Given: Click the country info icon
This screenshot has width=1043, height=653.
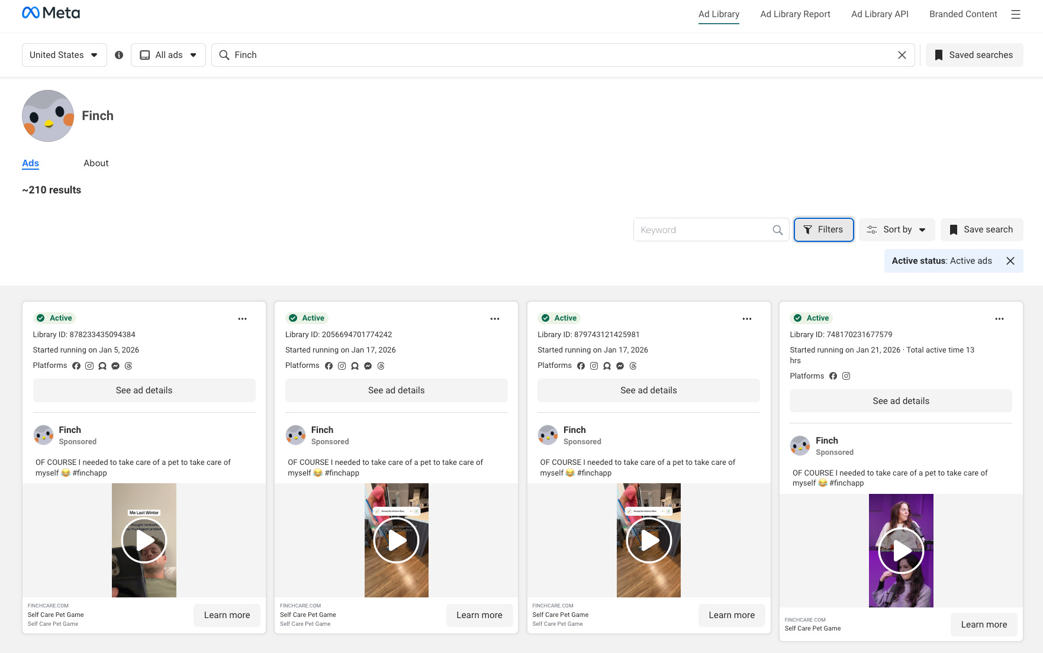Looking at the screenshot, I should [x=119, y=55].
